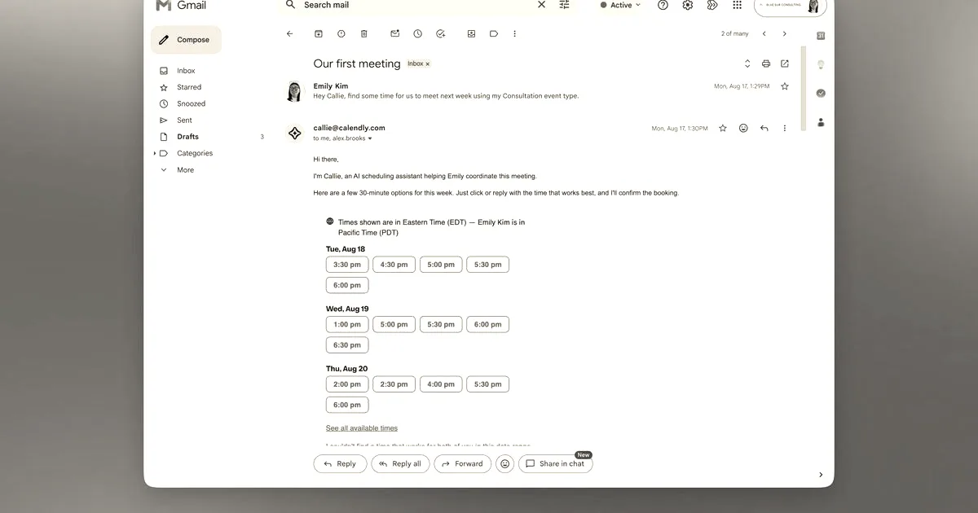The image size is (978, 513).
Task: Show the newer conversation
Action: pos(764,33)
